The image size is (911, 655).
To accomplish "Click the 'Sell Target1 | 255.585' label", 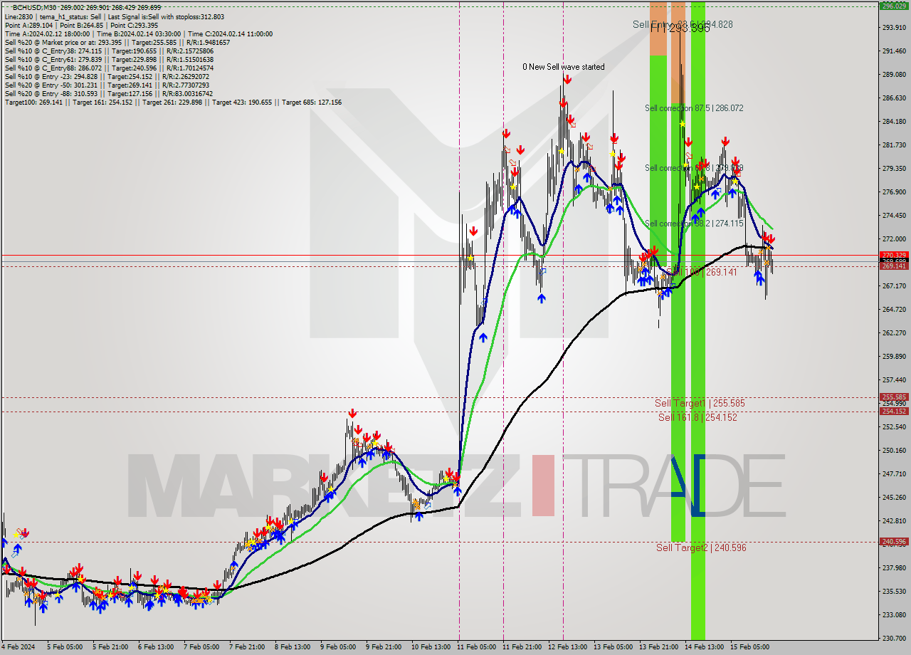I will click(x=700, y=403).
